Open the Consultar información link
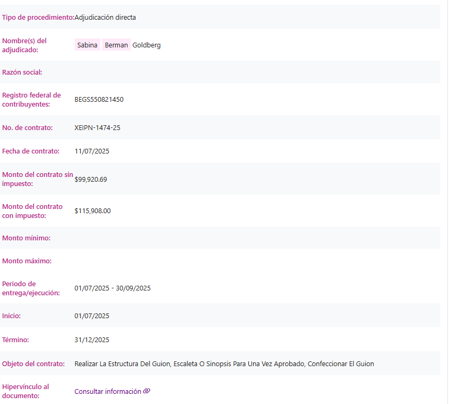The image size is (449, 404). click(112, 391)
